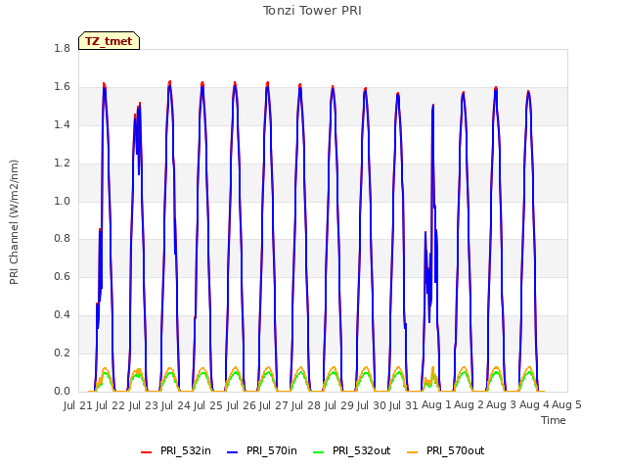Click the 0.0 y-axis tick value
The width and height of the screenshot is (626, 470).
click(62, 391)
